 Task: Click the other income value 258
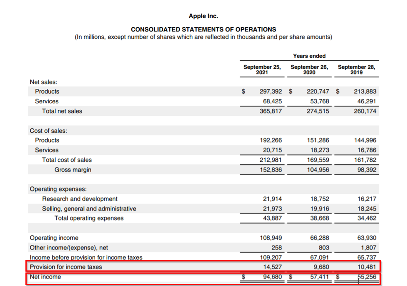pyautogui.click(x=276, y=248)
